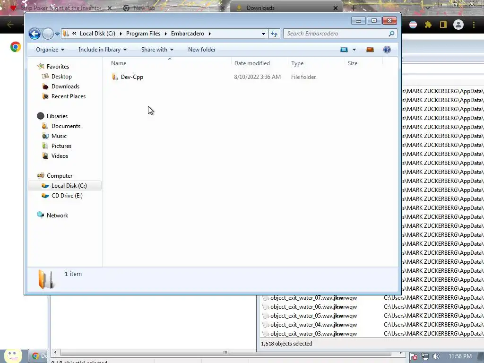The width and height of the screenshot is (484, 363).
Task: Open Music library
Action: tap(59, 136)
